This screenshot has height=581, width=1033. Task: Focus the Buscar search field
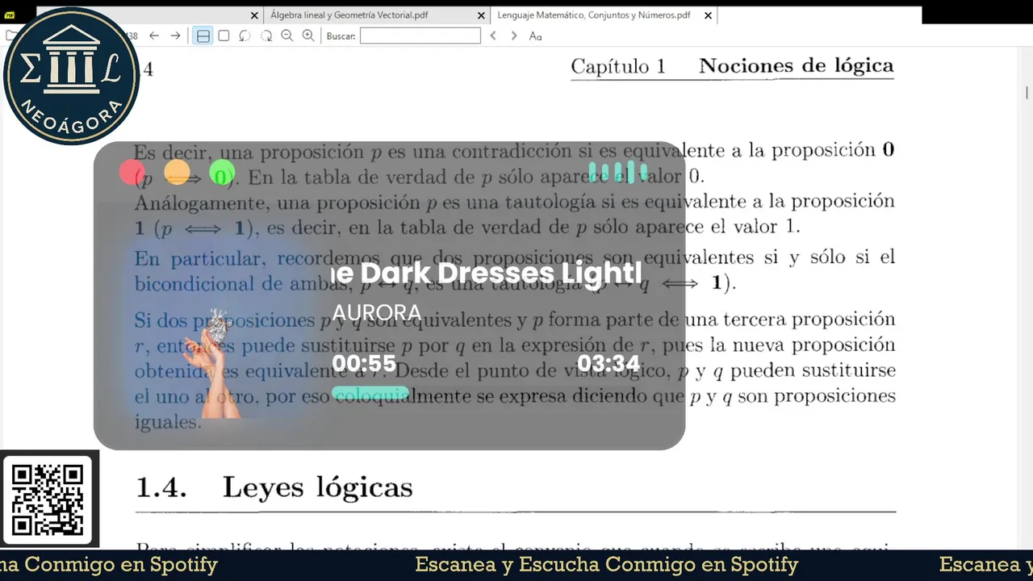[420, 36]
